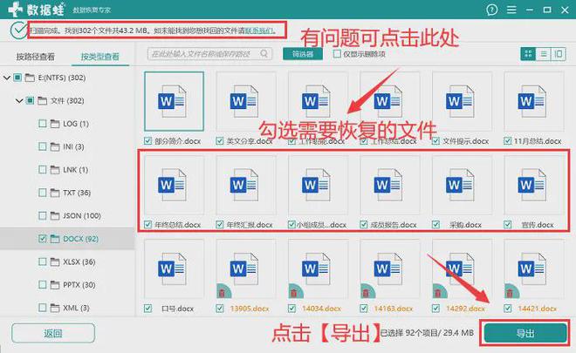The width and height of the screenshot is (576, 353).
Task: Select the 口号.docx Word icon
Action: pyautogui.click(x=172, y=268)
